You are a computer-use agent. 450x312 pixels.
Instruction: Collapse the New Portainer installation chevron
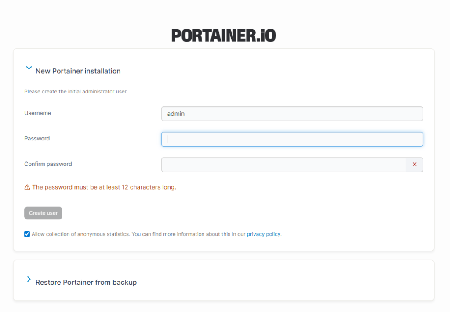point(29,68)
